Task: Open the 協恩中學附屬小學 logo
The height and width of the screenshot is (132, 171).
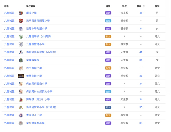Action: click(x=21, y=29)
